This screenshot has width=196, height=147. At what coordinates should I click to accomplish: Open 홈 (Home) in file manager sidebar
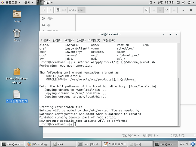coord(58,25)
